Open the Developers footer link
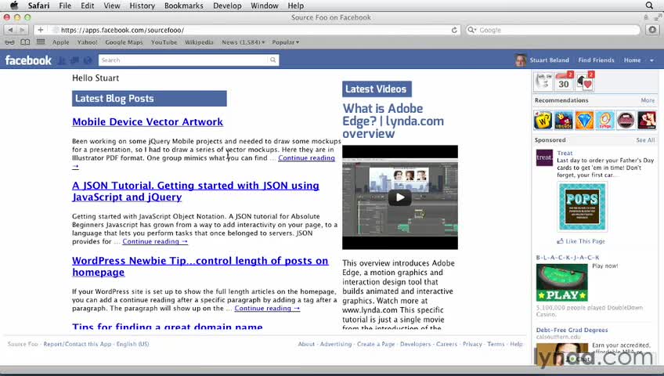 click(x=416, y=344)
